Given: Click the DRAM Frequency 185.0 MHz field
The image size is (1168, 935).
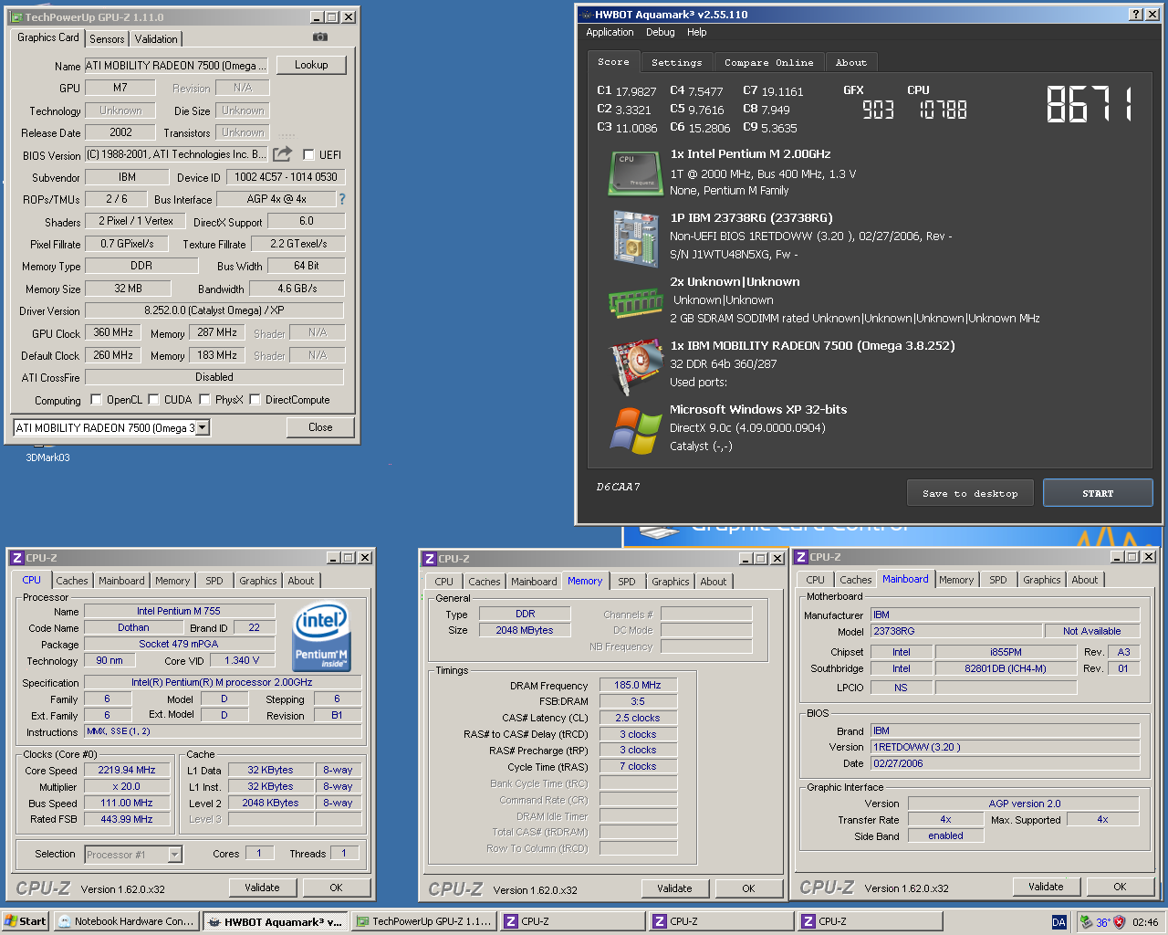Looking at the screenshot, I should click(x=638, y=685).
